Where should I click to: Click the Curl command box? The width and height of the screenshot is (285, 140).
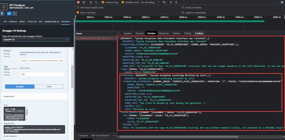(x=15, y=113)
